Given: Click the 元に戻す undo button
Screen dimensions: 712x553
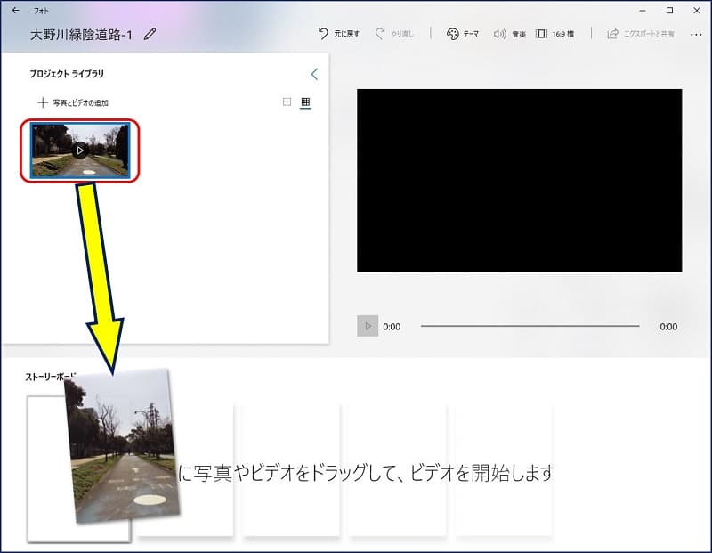Looking at the screenshot, I should (x=339, y=34).
